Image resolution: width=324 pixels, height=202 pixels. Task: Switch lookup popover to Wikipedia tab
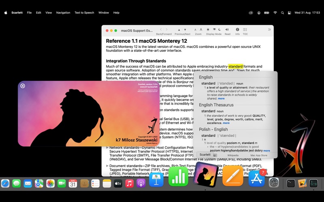click(233, 156)
